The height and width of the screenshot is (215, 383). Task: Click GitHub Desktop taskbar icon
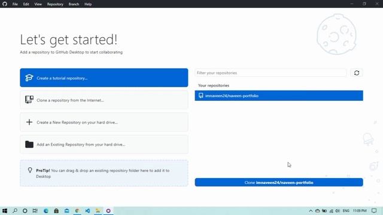[x=108, y=211]
